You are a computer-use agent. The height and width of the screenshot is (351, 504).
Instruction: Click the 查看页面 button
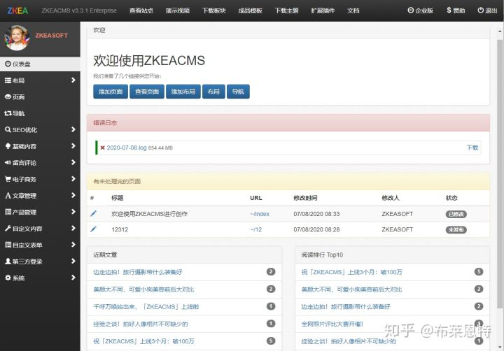point(147,92)
